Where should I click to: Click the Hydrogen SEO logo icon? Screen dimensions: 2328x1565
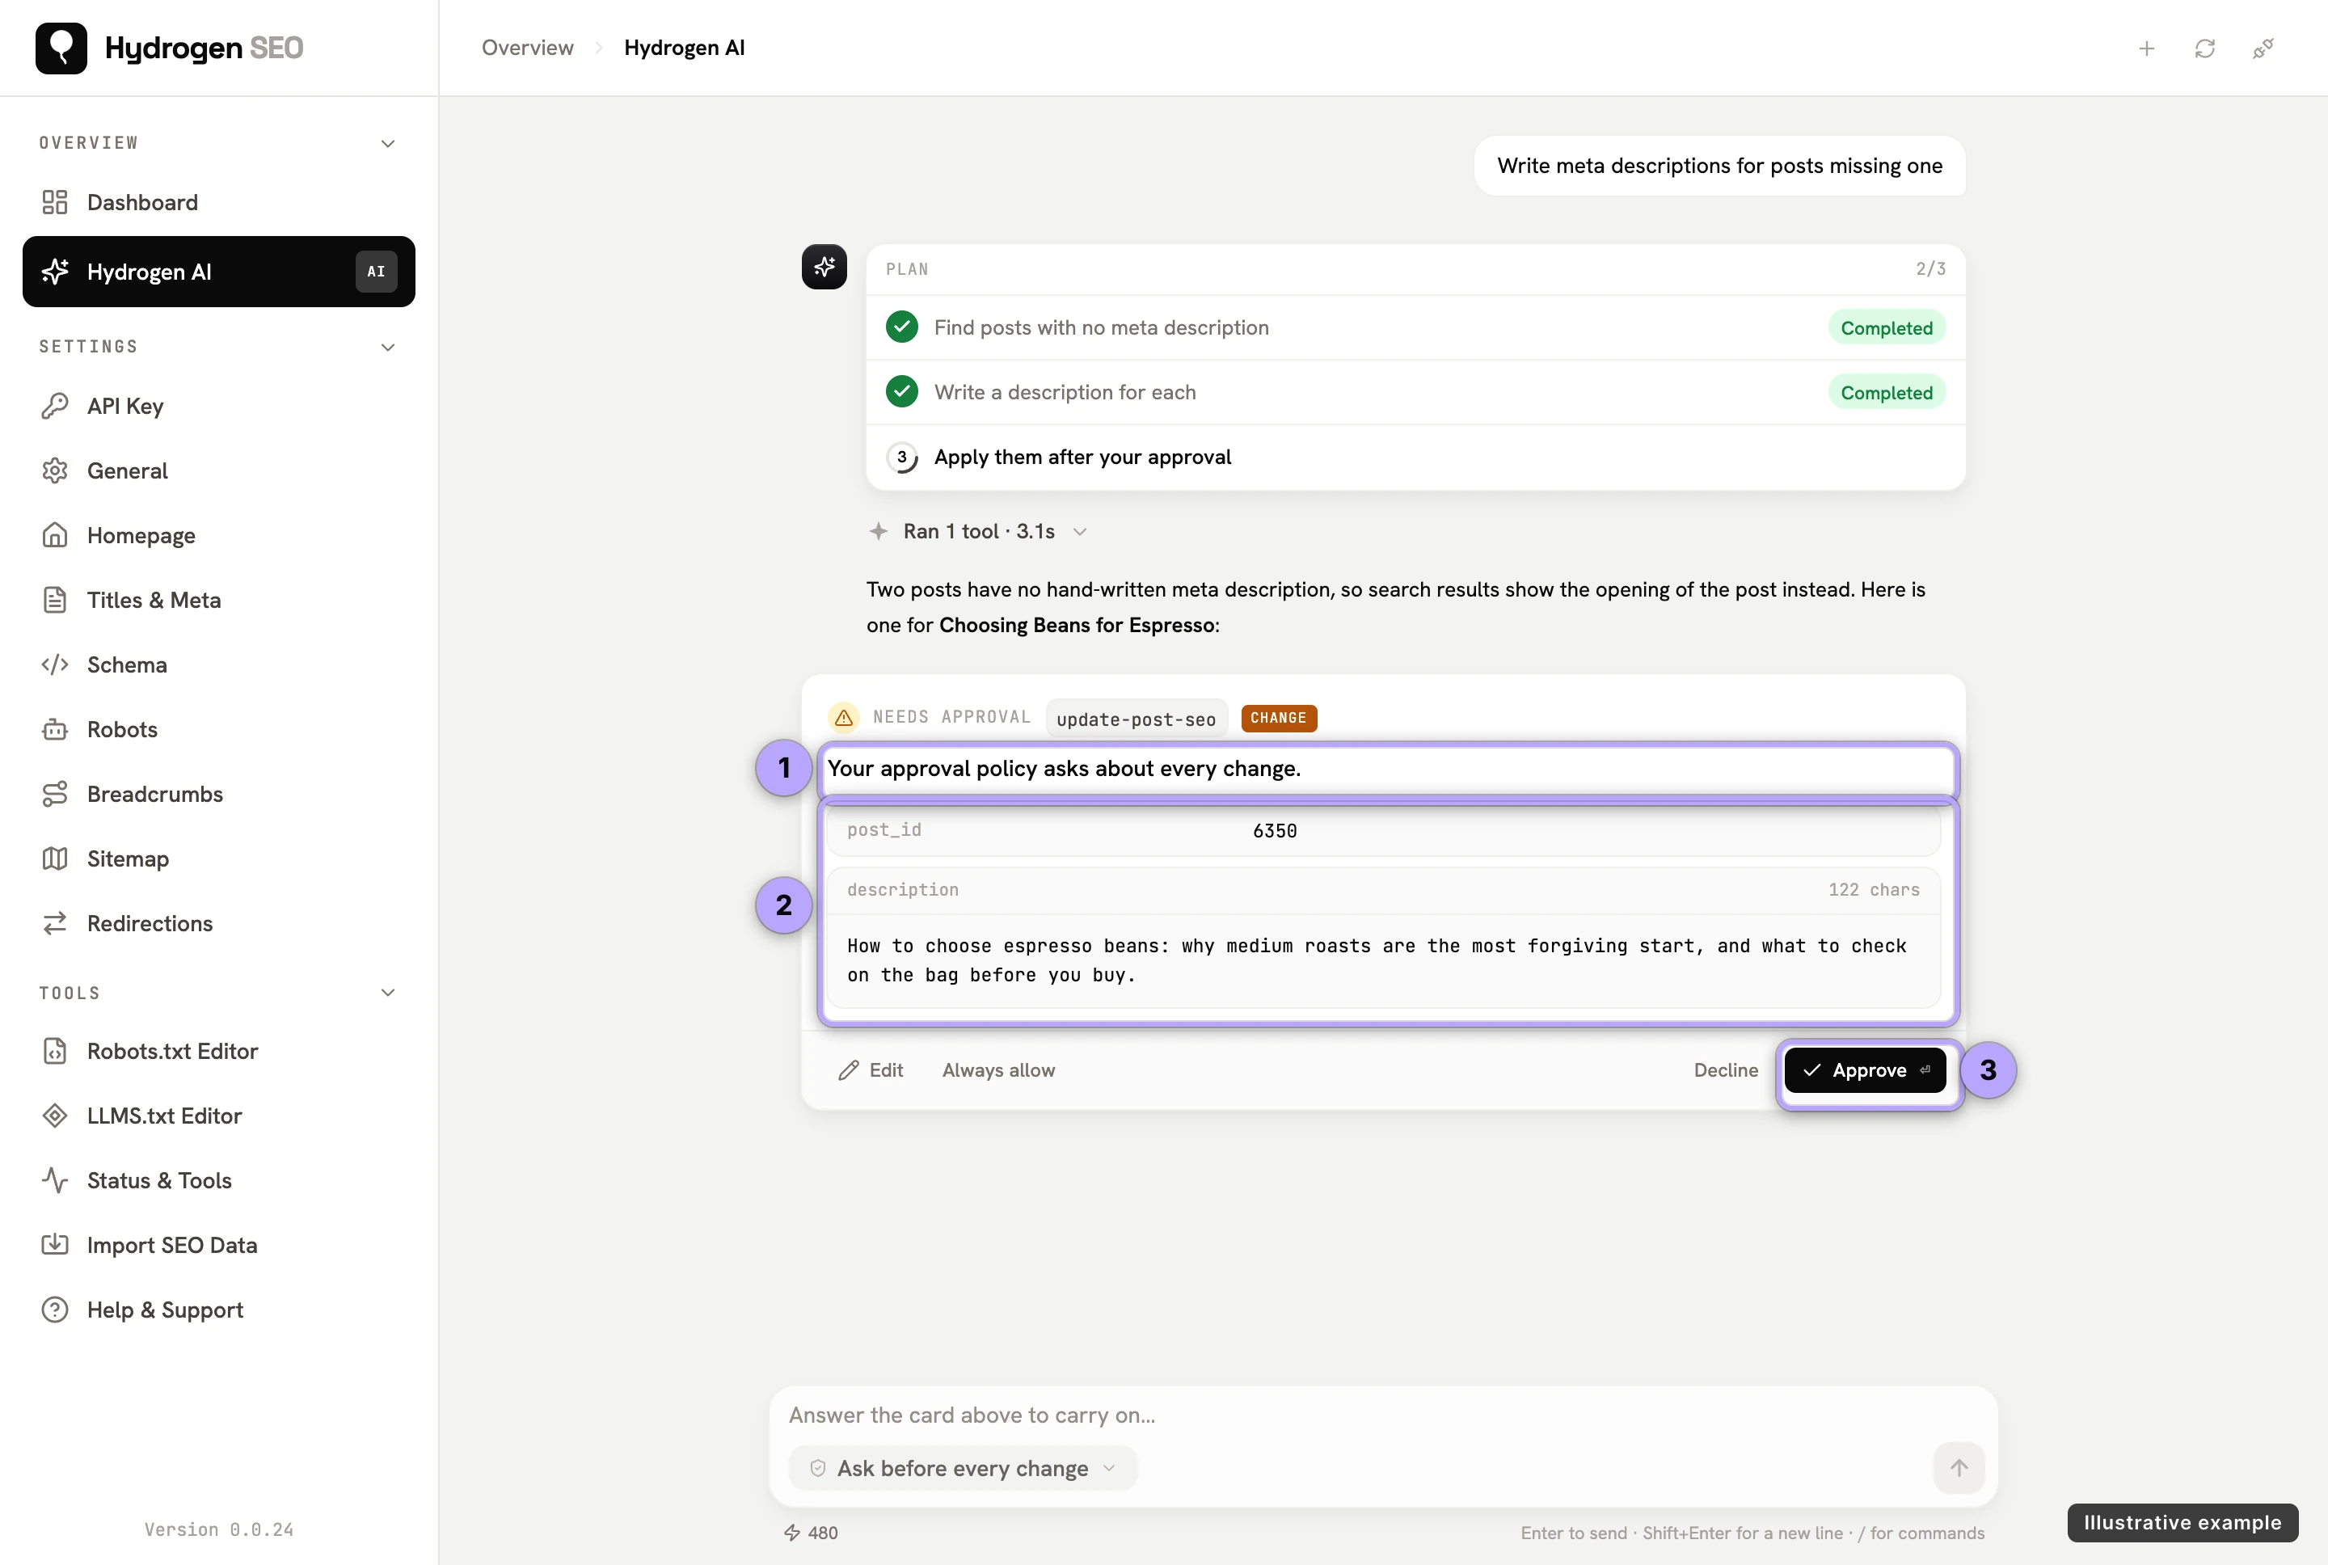pos(61,48)
